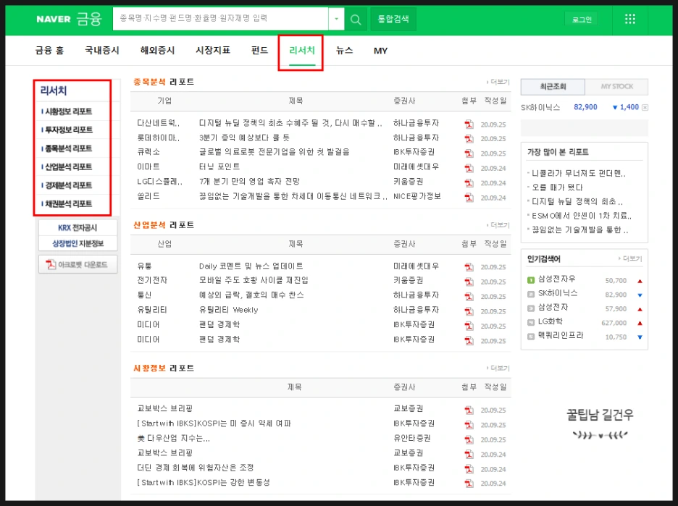
Task: Open PDF for 큐렉소 report
Action: 469,153
